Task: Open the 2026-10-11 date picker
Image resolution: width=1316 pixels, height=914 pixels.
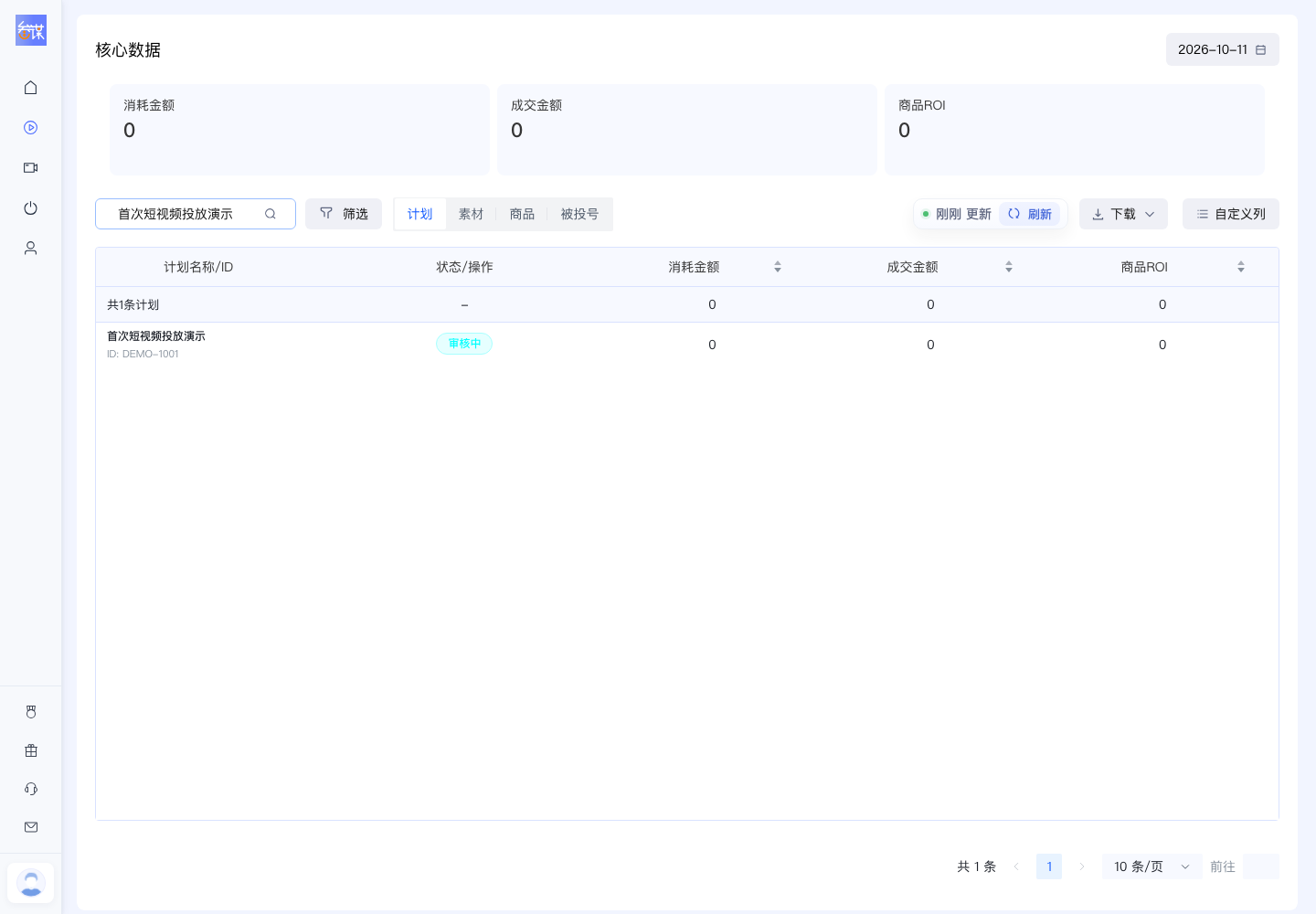Action: (x=1223, y=49)
